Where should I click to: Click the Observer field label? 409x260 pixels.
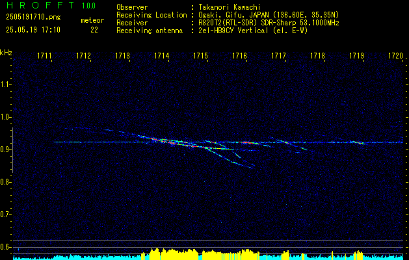[x=132, y=7]
